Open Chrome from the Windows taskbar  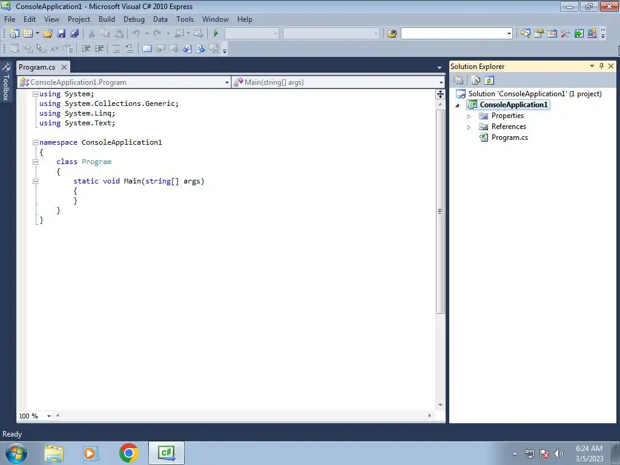(x=128, y=453)
